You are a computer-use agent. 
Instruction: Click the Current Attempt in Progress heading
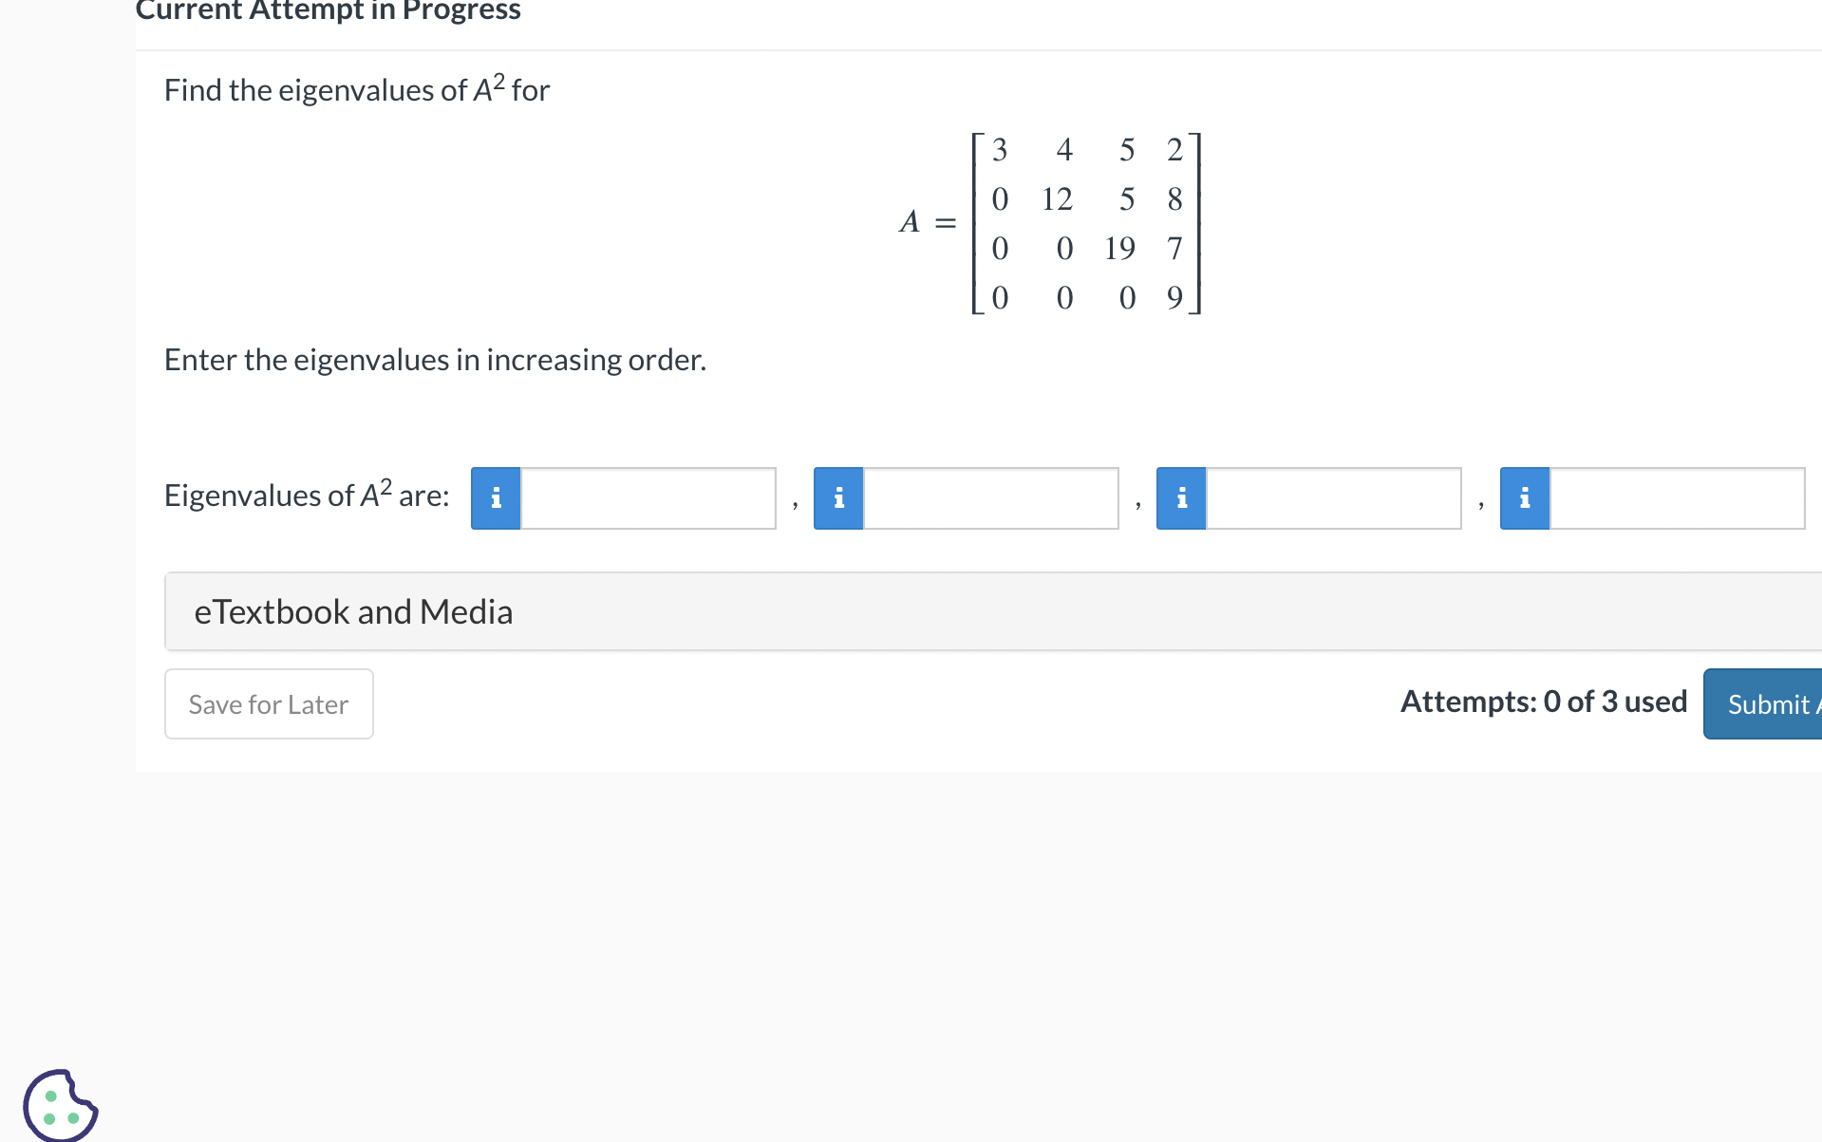[329, 11]
